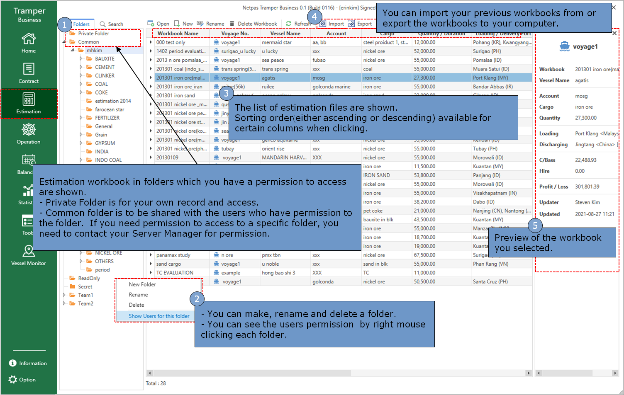This screenshot has height=395, width=624.
Task: Expand the CLINKER folder
Action: (81, 75)
